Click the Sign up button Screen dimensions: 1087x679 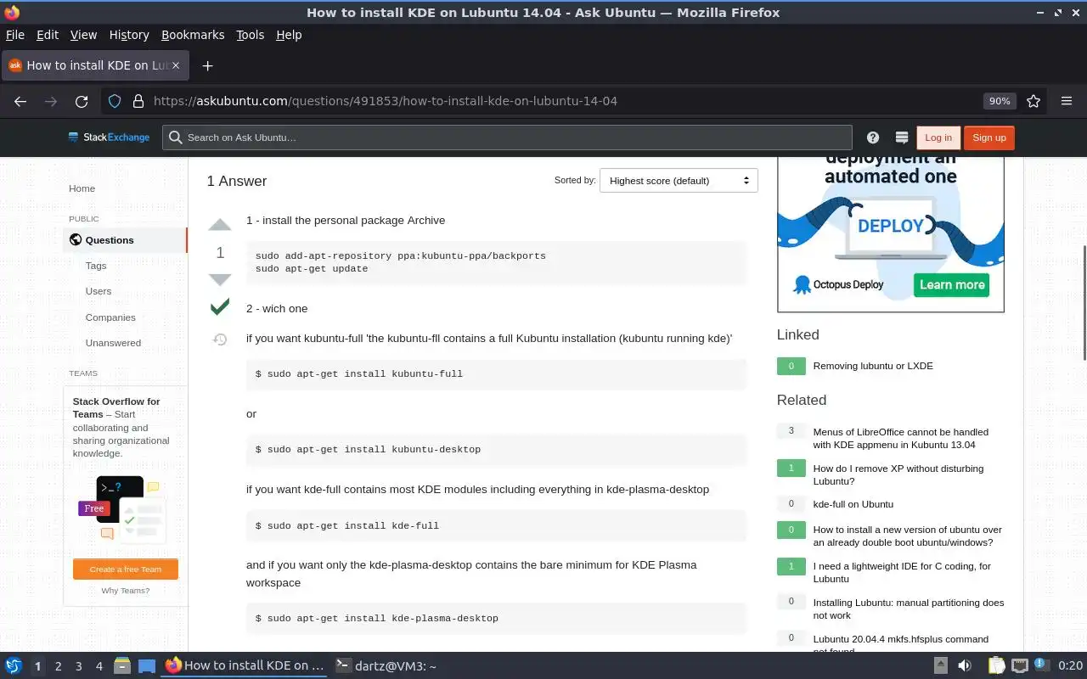989,137
